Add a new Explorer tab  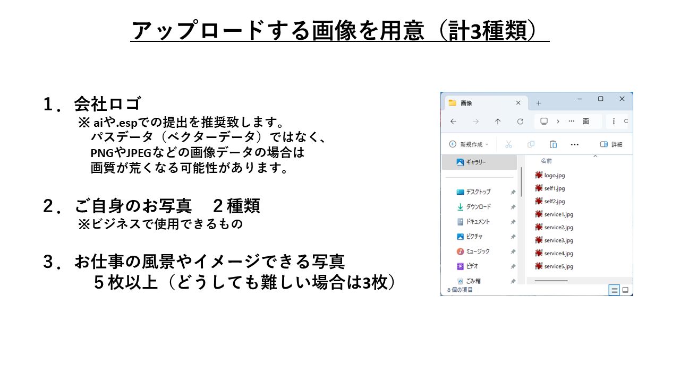tap(538, 103)
